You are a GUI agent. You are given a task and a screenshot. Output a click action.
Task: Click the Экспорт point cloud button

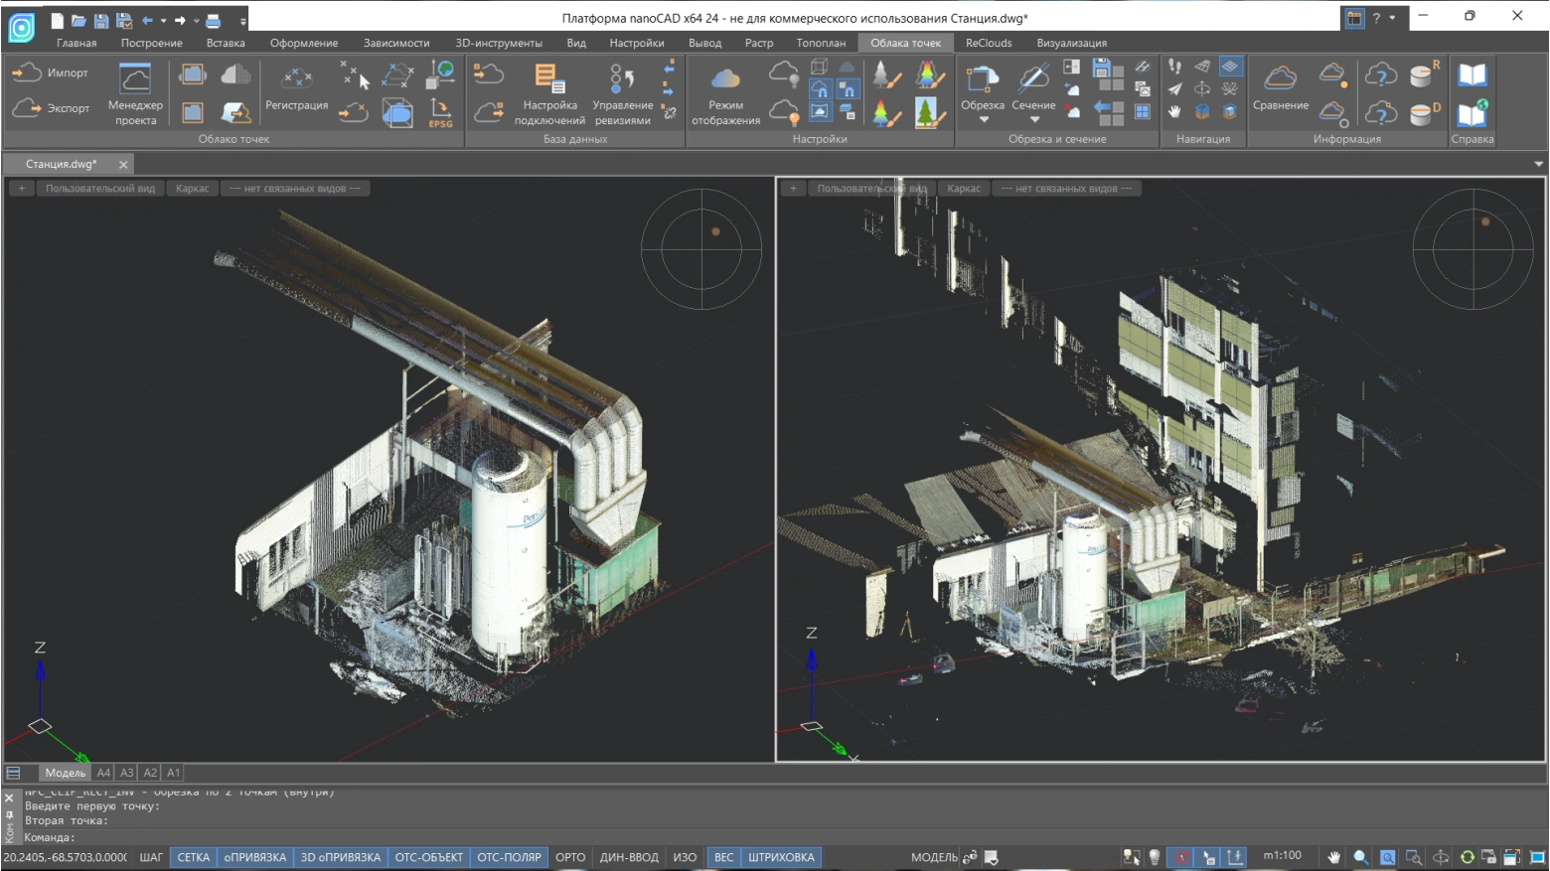(50, 108)
